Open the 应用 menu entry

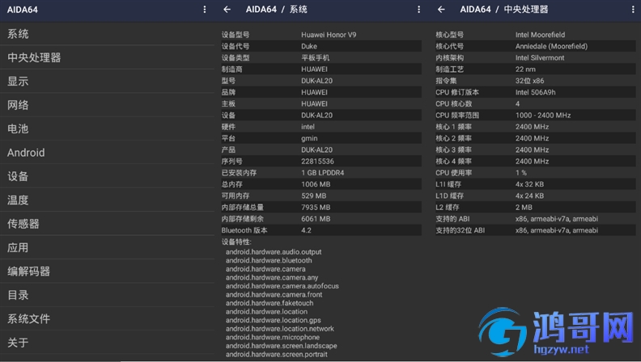107,247
